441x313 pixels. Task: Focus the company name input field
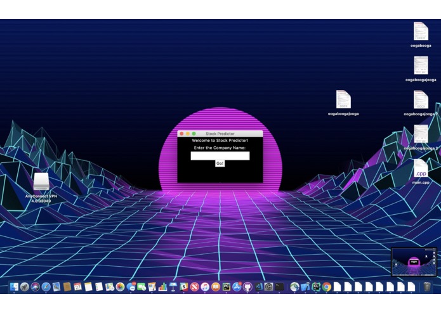220,156
